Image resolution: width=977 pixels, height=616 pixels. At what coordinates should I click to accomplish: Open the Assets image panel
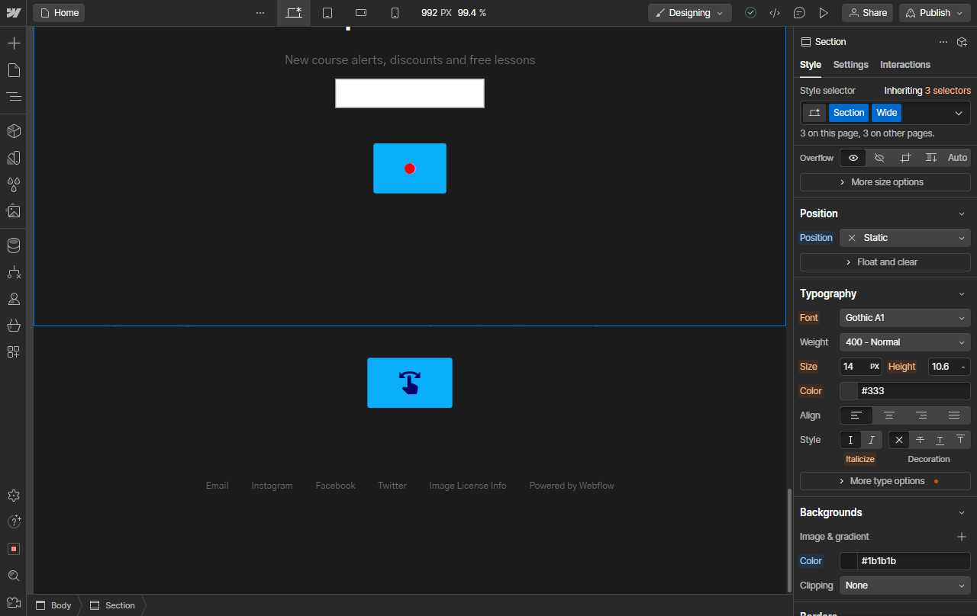point(13,211)
